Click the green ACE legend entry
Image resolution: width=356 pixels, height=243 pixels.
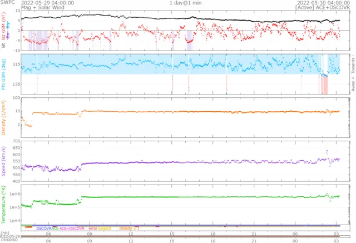pyautogui.click(x=55, y=229)
